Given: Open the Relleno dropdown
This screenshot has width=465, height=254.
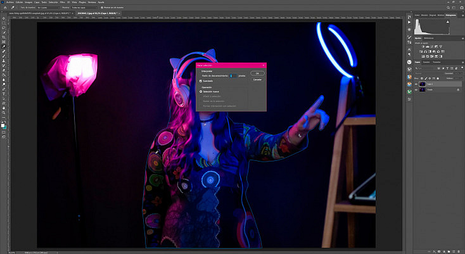Looking at the screenshot, I should (x=459, y=79).
